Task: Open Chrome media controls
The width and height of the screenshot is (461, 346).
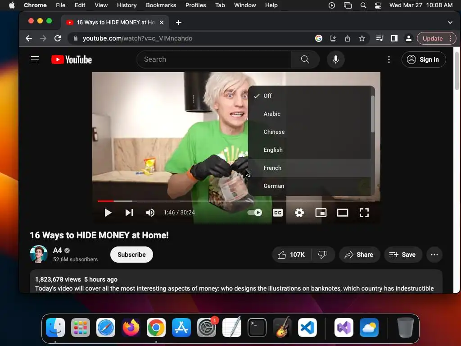Action: [380, 38]
